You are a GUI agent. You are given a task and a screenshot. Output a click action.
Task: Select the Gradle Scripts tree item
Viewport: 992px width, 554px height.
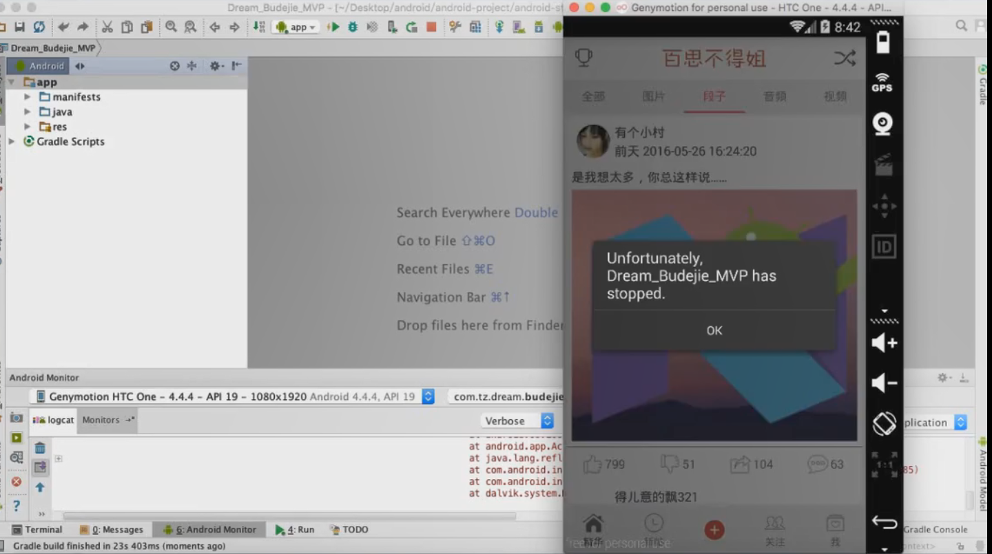click(x=63, y=141)
